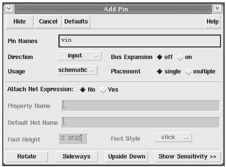The width and height of the screenshot is (226, 167).
Task: Select Bus Expansion off option
Action: [x=159, y=57]
